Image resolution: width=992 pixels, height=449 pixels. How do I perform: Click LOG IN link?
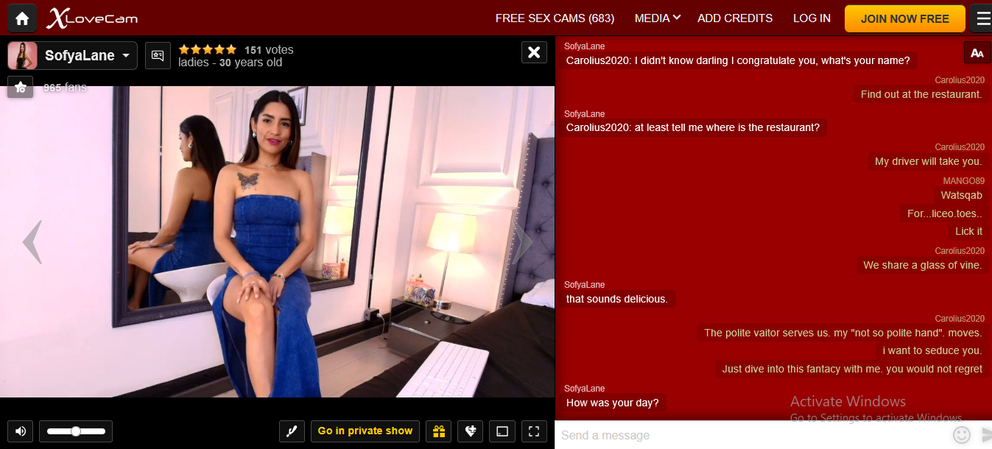tap(812, 18)
